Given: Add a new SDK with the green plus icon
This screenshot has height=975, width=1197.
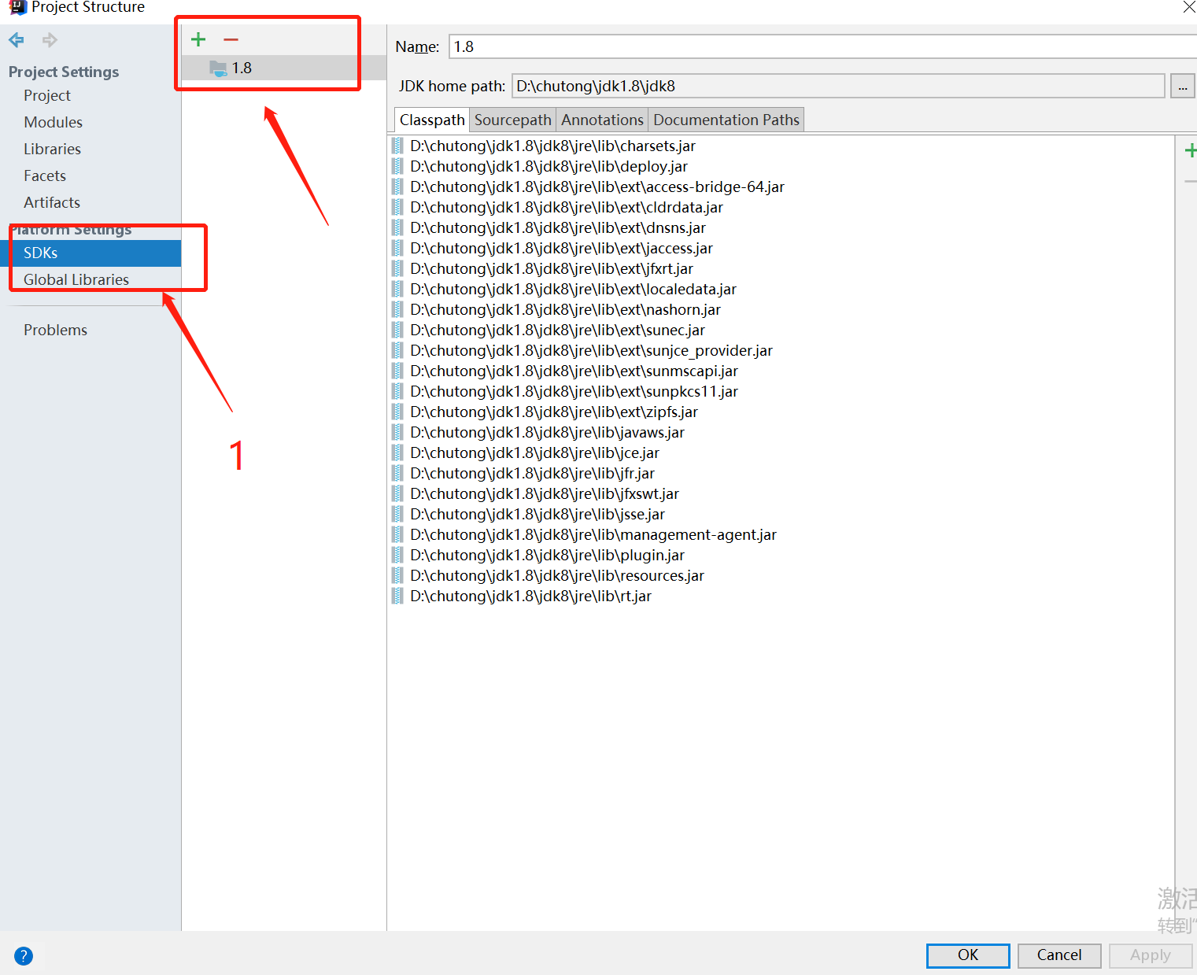Looking at the screenshot, I should [x=198, y=39].
